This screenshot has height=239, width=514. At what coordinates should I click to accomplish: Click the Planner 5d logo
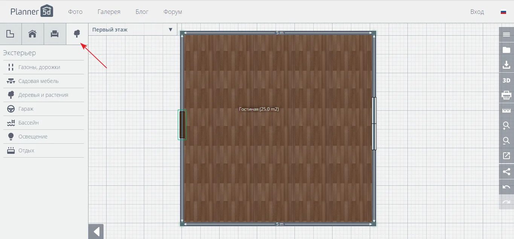click(32, 11)
